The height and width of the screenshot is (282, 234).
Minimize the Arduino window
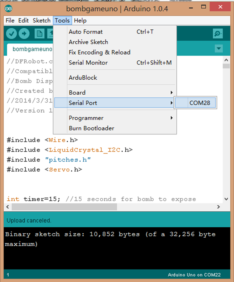pos(191,8)
